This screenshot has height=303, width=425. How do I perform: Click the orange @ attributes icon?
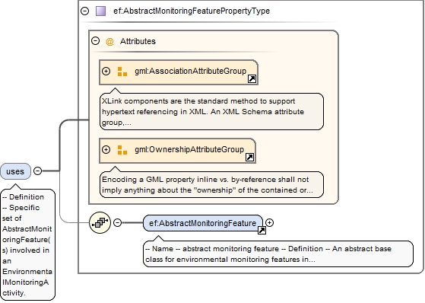pos(109,42)
